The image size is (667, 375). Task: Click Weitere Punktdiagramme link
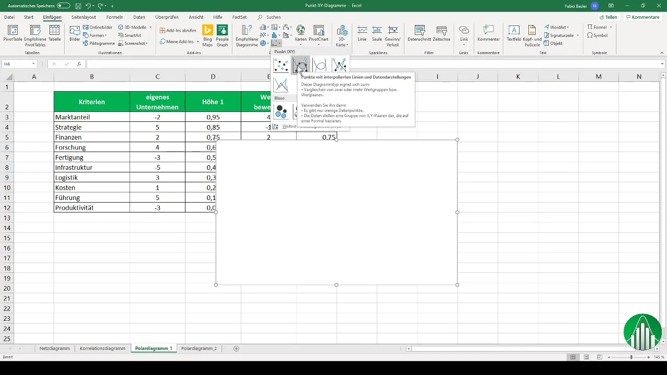[311, 127]
